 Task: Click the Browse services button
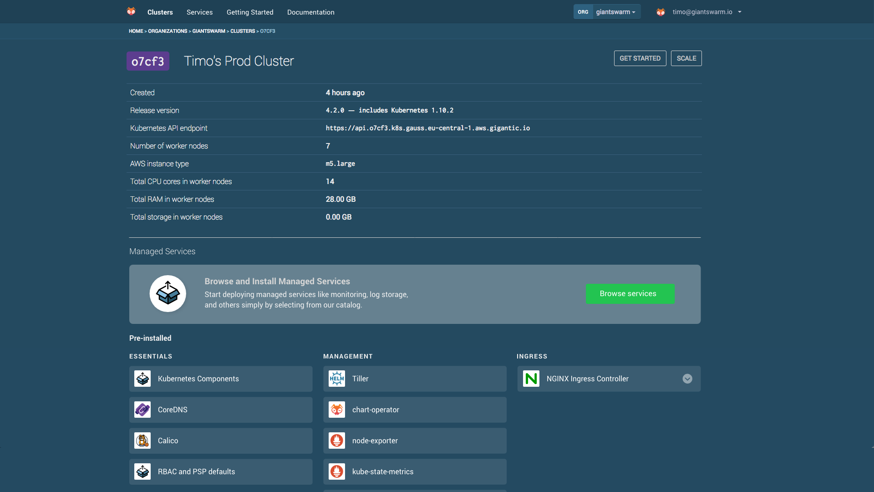point(630,294)
